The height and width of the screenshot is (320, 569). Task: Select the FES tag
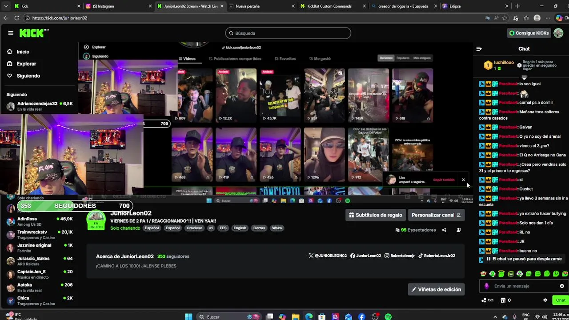223,228
